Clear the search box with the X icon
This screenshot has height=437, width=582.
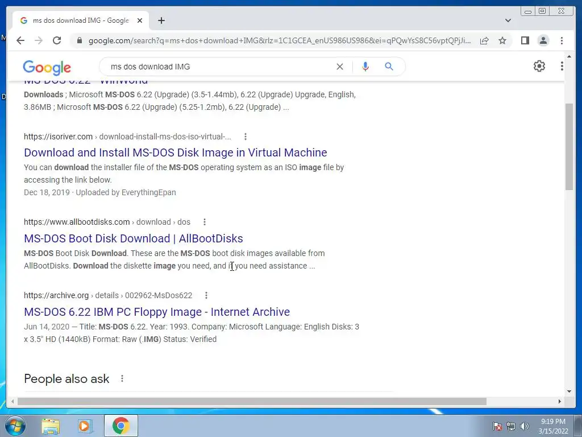click(340, 67)
